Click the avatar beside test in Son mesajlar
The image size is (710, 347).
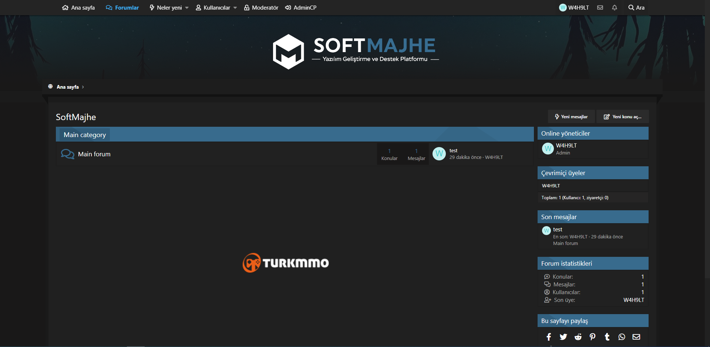pos(546,231)
